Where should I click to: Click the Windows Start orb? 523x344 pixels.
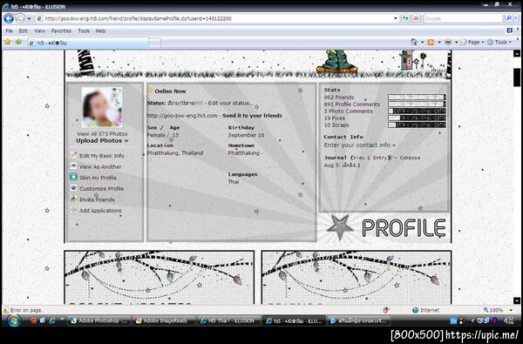[x=14, y=321]
